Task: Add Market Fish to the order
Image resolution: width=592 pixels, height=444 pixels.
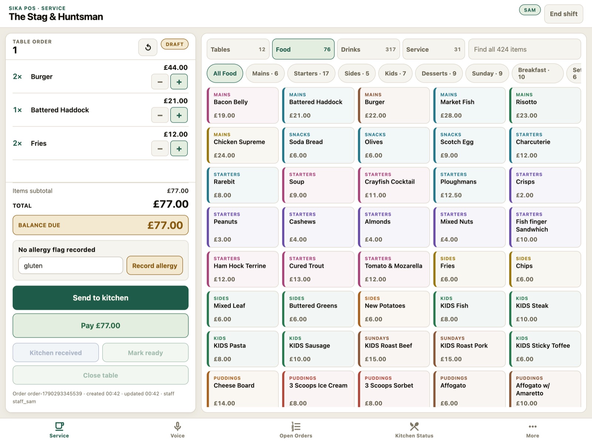Action: coord(469,105)
